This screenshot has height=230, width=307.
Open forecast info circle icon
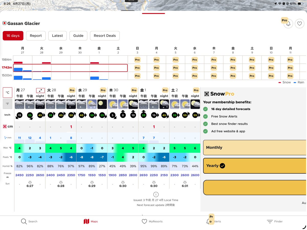[x=156, y=194]
